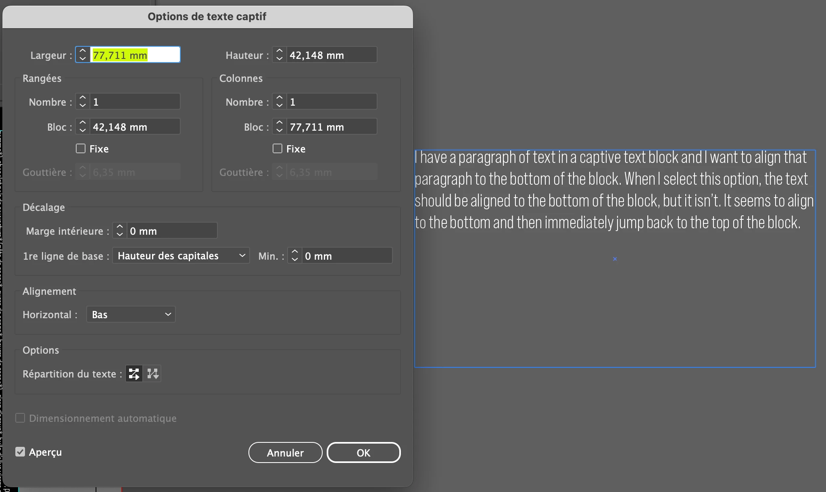Click the Hauteur height input field
826x492 pixels.
point(332,55)
